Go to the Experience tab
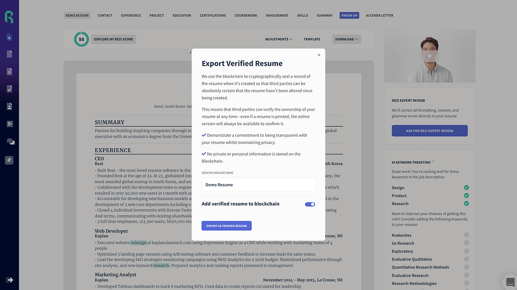Image resolution: width=517 pixels, height=290 pixels. (131, 15)
